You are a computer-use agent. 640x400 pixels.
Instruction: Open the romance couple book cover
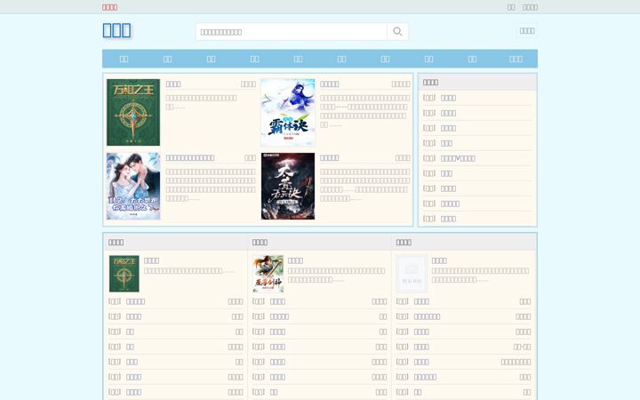133,186
